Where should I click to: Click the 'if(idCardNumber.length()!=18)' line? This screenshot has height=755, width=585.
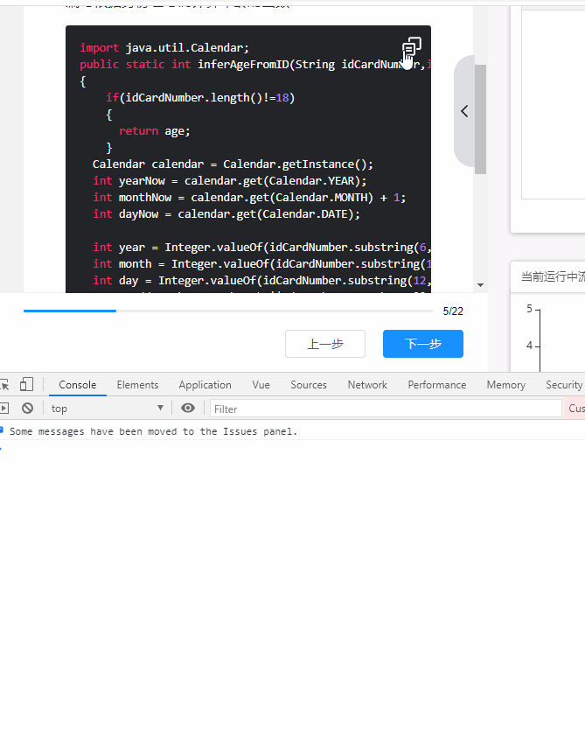pyautogui.click(x=200, y=98)
